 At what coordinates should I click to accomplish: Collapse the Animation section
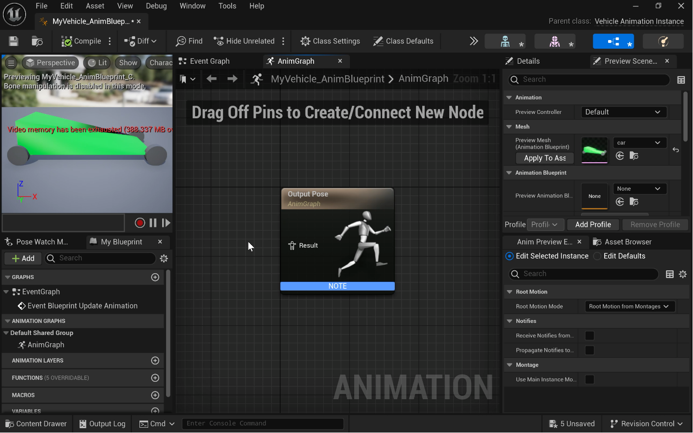coord(509,98)
